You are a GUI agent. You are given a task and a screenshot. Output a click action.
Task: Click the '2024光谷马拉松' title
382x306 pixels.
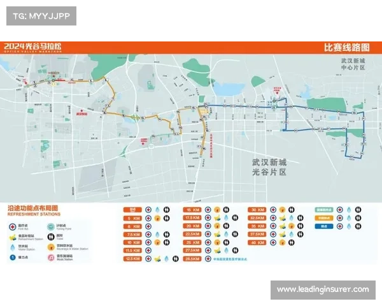32,47
